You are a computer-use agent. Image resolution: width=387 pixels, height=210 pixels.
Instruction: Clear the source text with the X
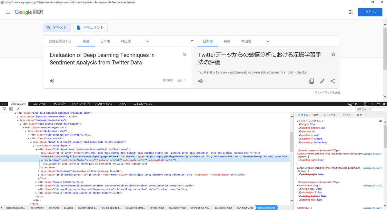pyautogui.click(x=185, y=55)
